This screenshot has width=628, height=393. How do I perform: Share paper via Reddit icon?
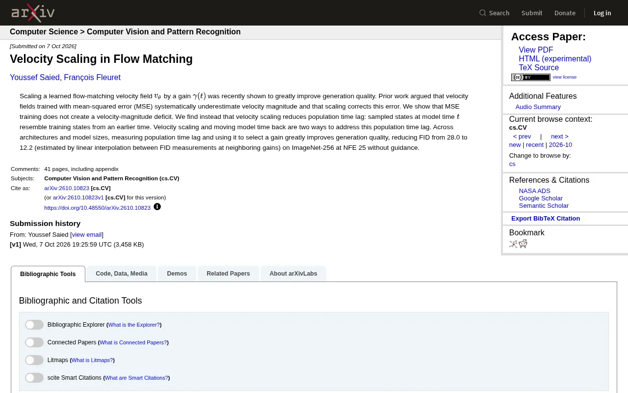pyautogui.click(x=523, y=244)
